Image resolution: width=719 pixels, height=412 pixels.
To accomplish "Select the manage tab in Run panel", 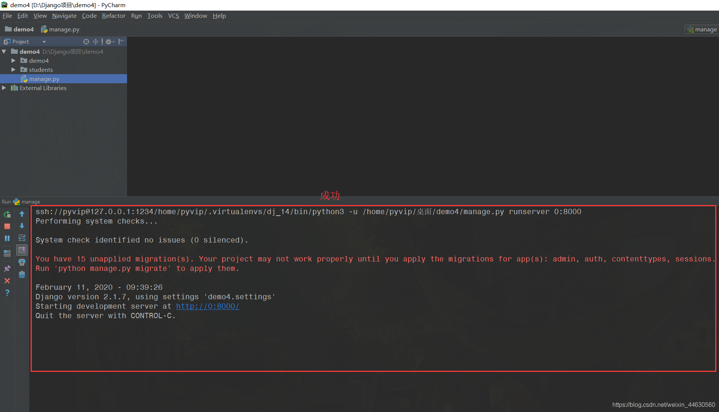I will coord(26,202).
